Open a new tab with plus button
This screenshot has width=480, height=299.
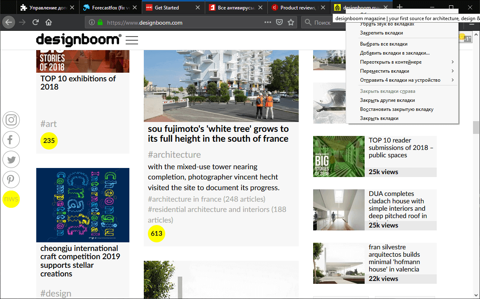[400, 7]
